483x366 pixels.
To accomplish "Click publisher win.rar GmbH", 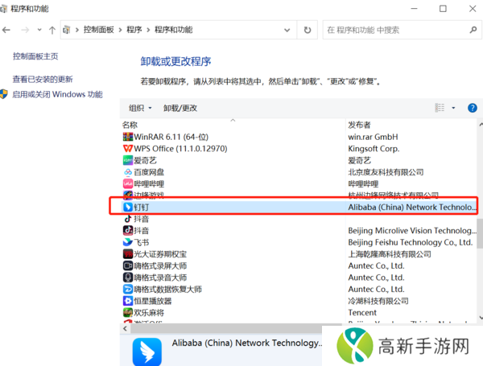I will (x=373, y=137).
